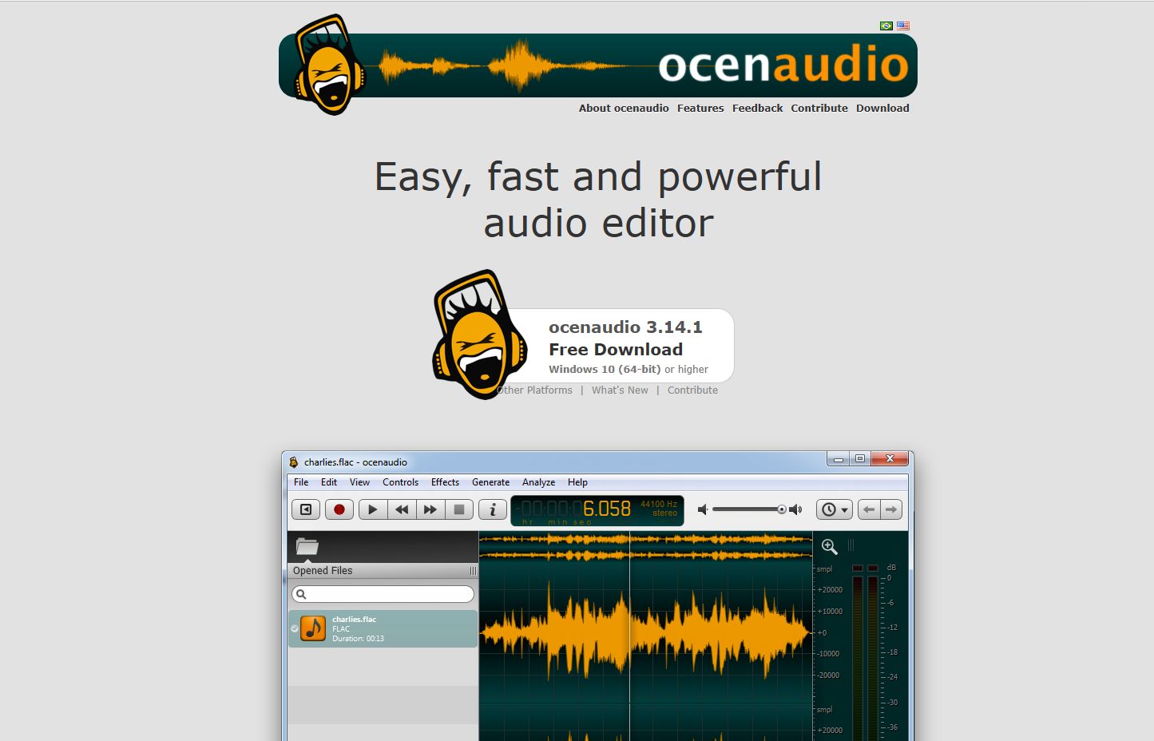Open the Help menu
The width and height of the screenshot is (1154, 741).
(577, 482)
